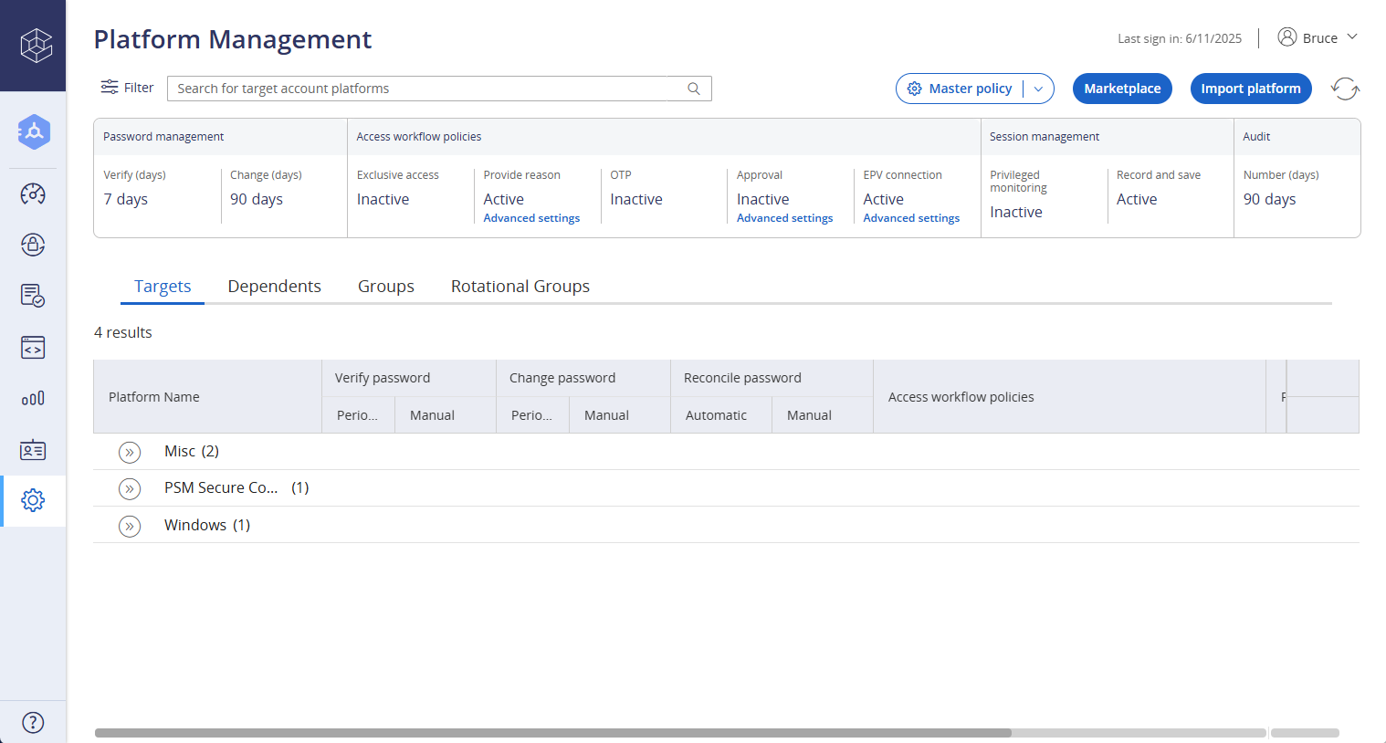Click Advanced settings under Approval
The height and width of the screenshot is (743, 1386).
coord(784,217)
